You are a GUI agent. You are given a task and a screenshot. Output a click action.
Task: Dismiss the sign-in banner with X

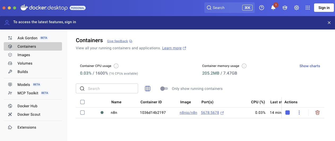[x=329, y=23]
